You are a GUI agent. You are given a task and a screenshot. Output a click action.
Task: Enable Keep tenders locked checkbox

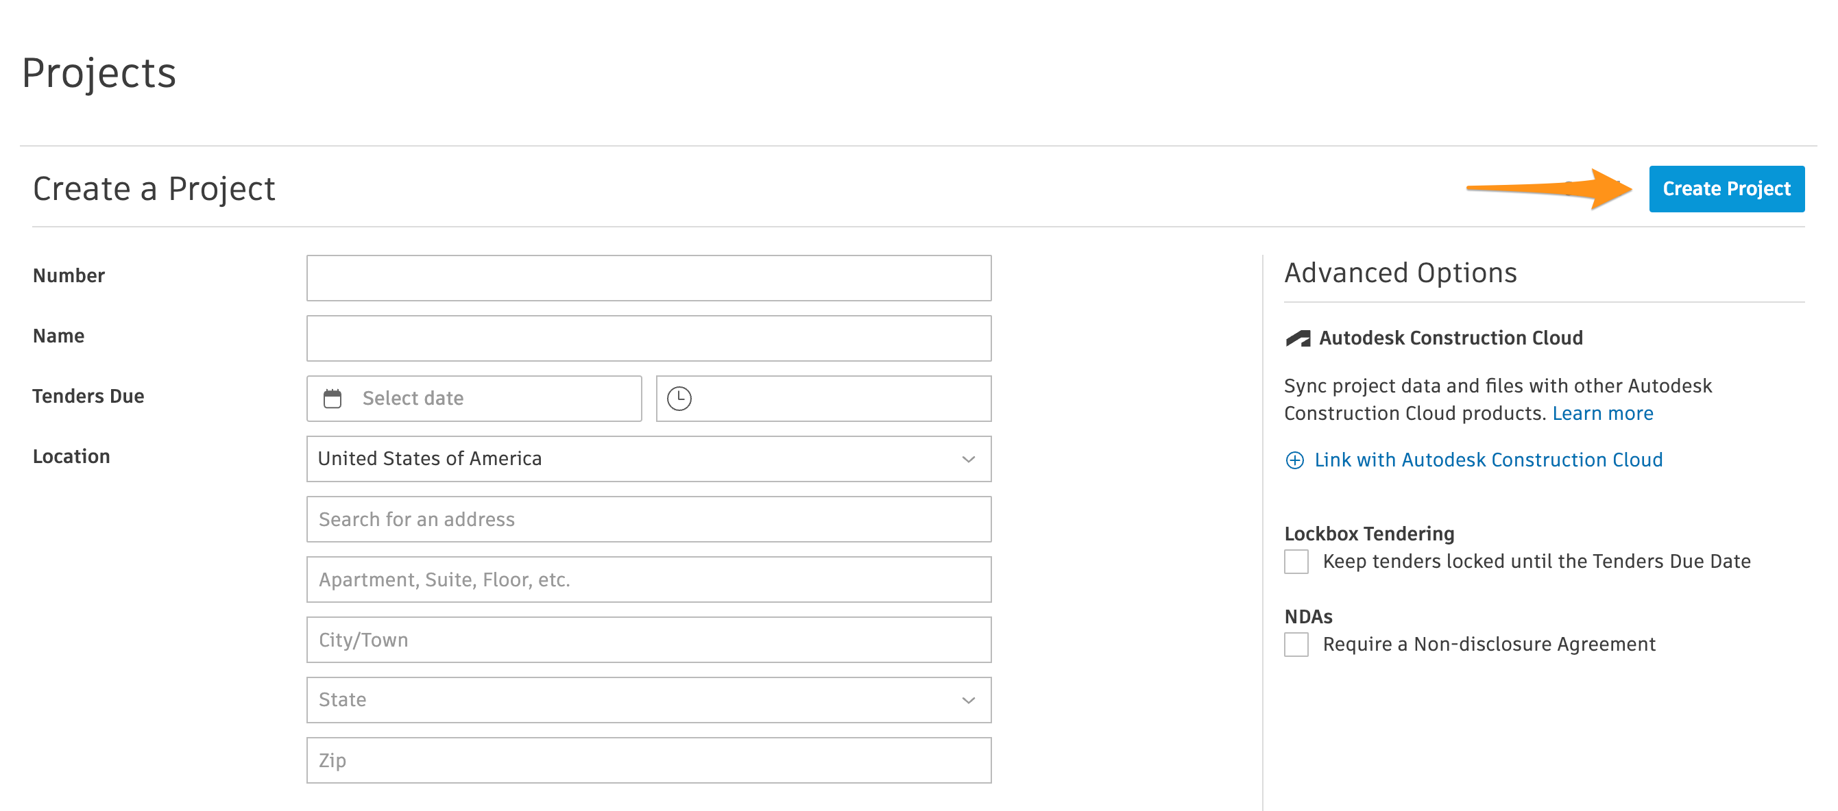pos(1296,562)
